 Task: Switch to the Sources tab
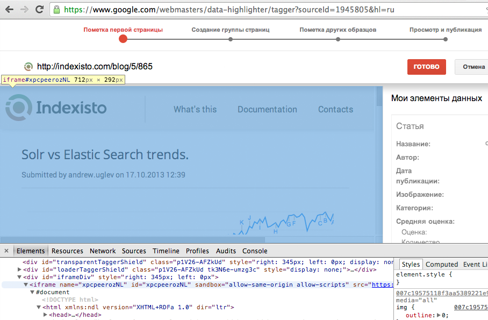click(x=134, y=251)
